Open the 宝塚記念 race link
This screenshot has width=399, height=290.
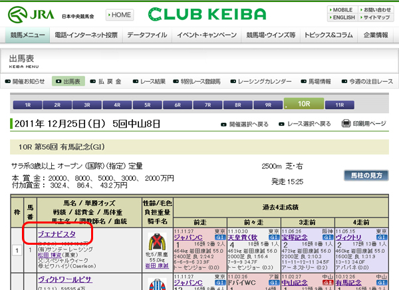click(295, 237)
